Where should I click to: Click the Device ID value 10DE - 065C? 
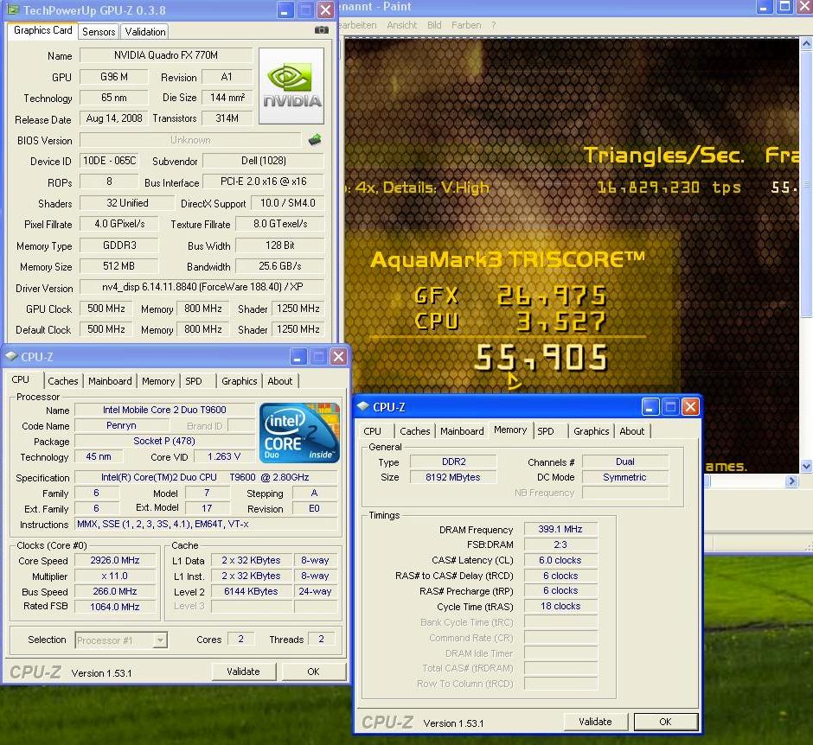pos(109,161)
